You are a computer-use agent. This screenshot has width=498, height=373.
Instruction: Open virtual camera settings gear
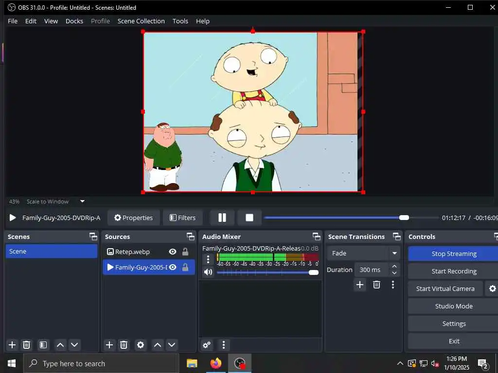click(x=492, y=288)
